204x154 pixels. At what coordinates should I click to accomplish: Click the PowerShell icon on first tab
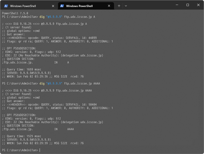tap(6, 6)
